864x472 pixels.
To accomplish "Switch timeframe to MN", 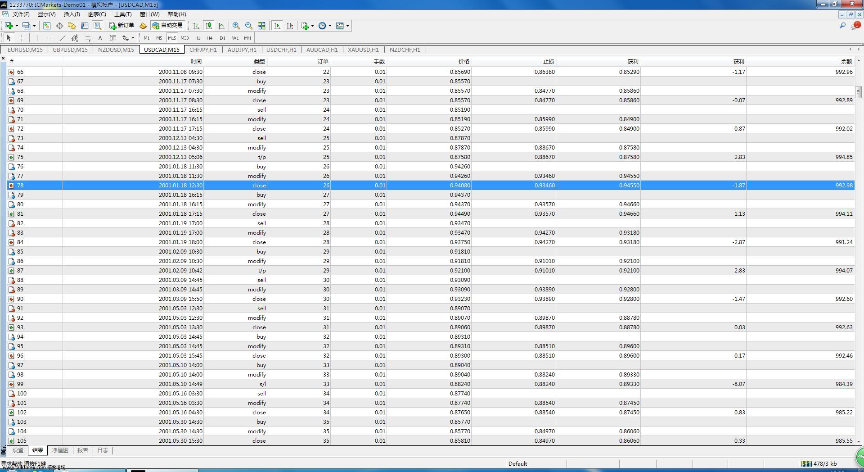I will coord(247,38).
